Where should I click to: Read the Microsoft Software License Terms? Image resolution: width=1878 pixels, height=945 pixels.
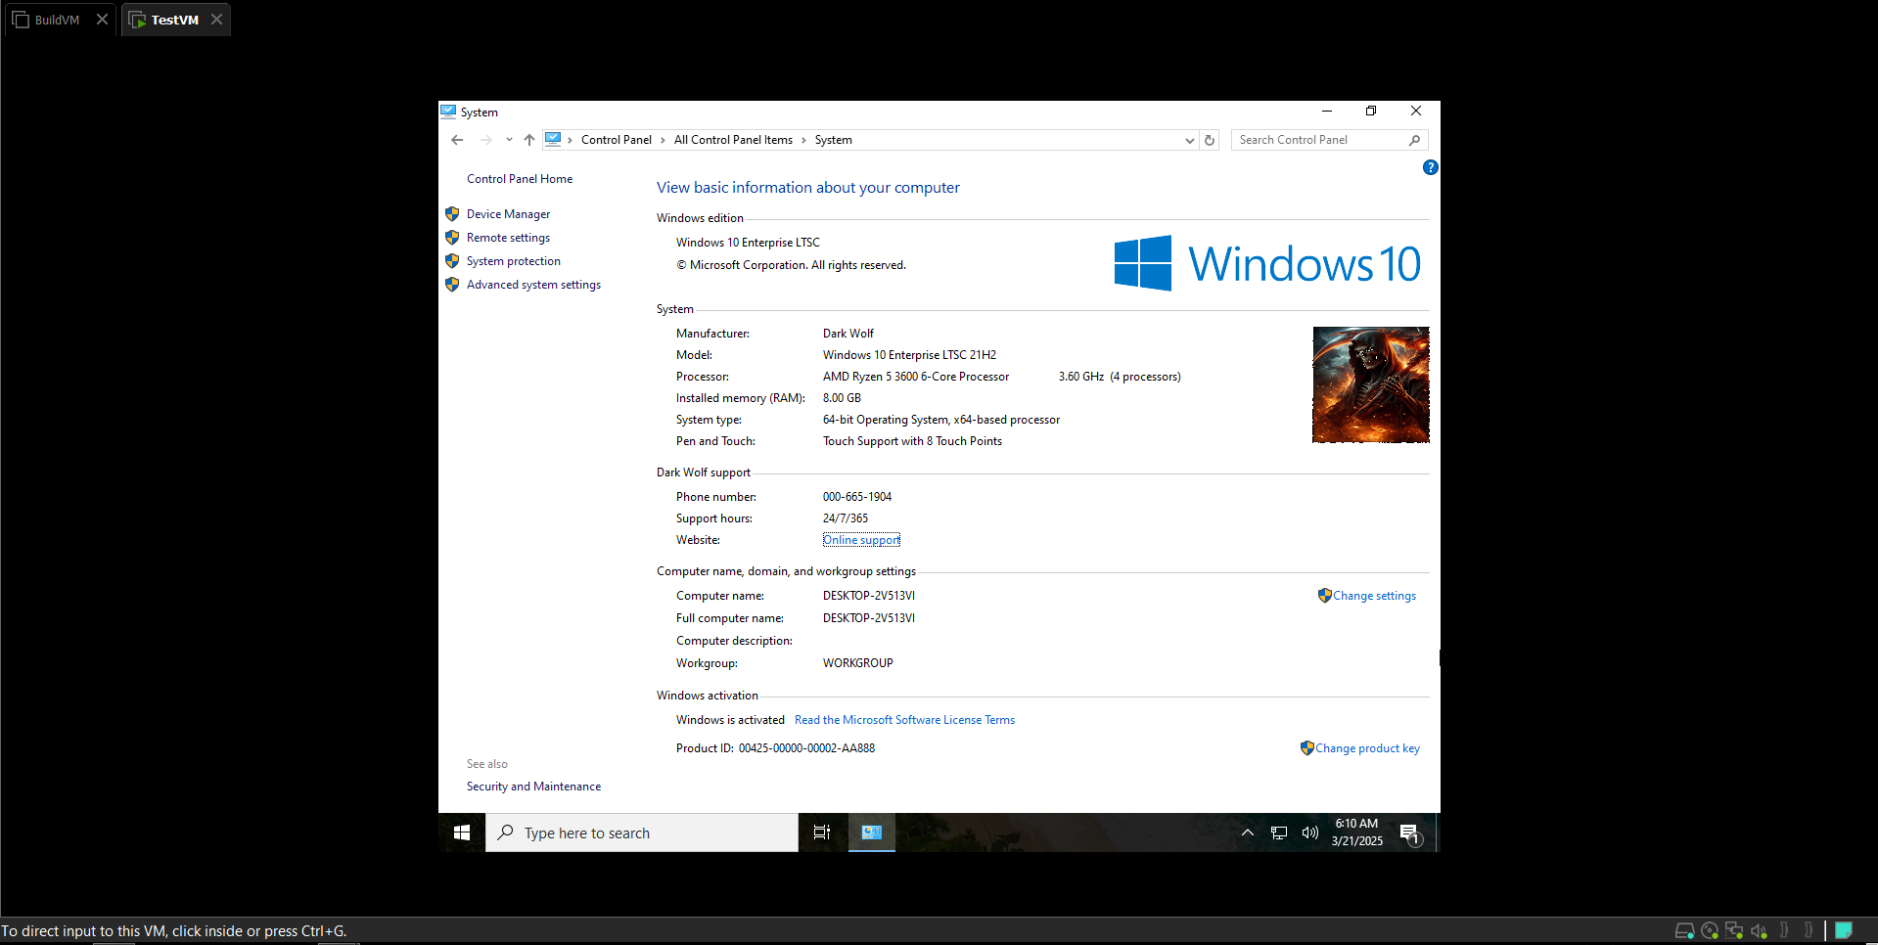(x=904, y=720)
